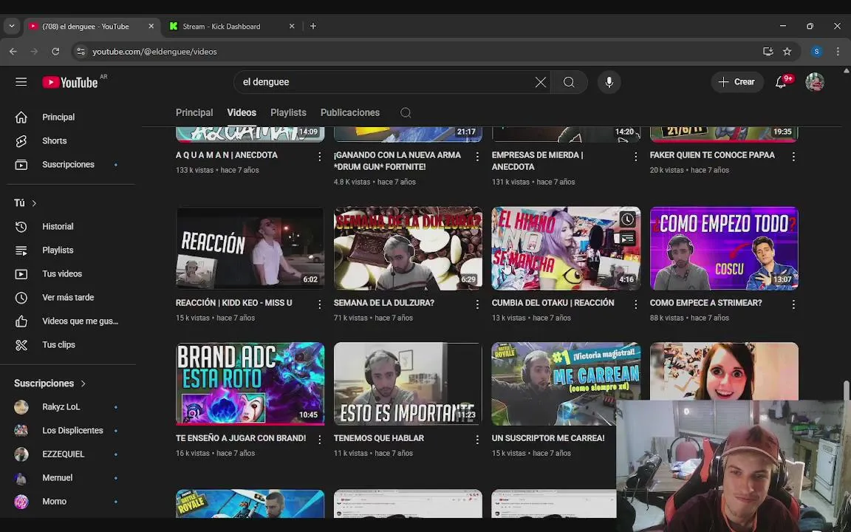
Task: Start voice search with the microphone
Action: pos(609,82)
